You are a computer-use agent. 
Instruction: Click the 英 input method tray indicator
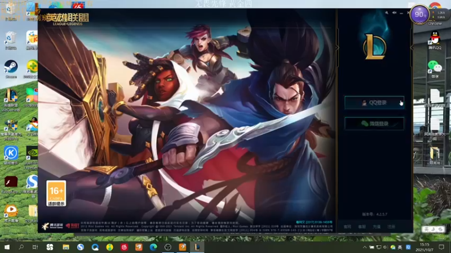pos(400,247)
